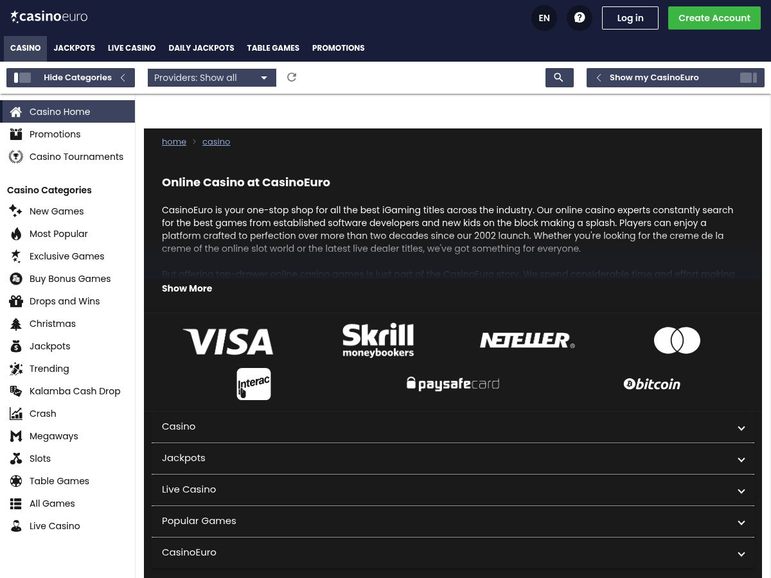The width and height of the screenshot is (771, 578).
Task: Click the Interac logo
Action: 254,384
